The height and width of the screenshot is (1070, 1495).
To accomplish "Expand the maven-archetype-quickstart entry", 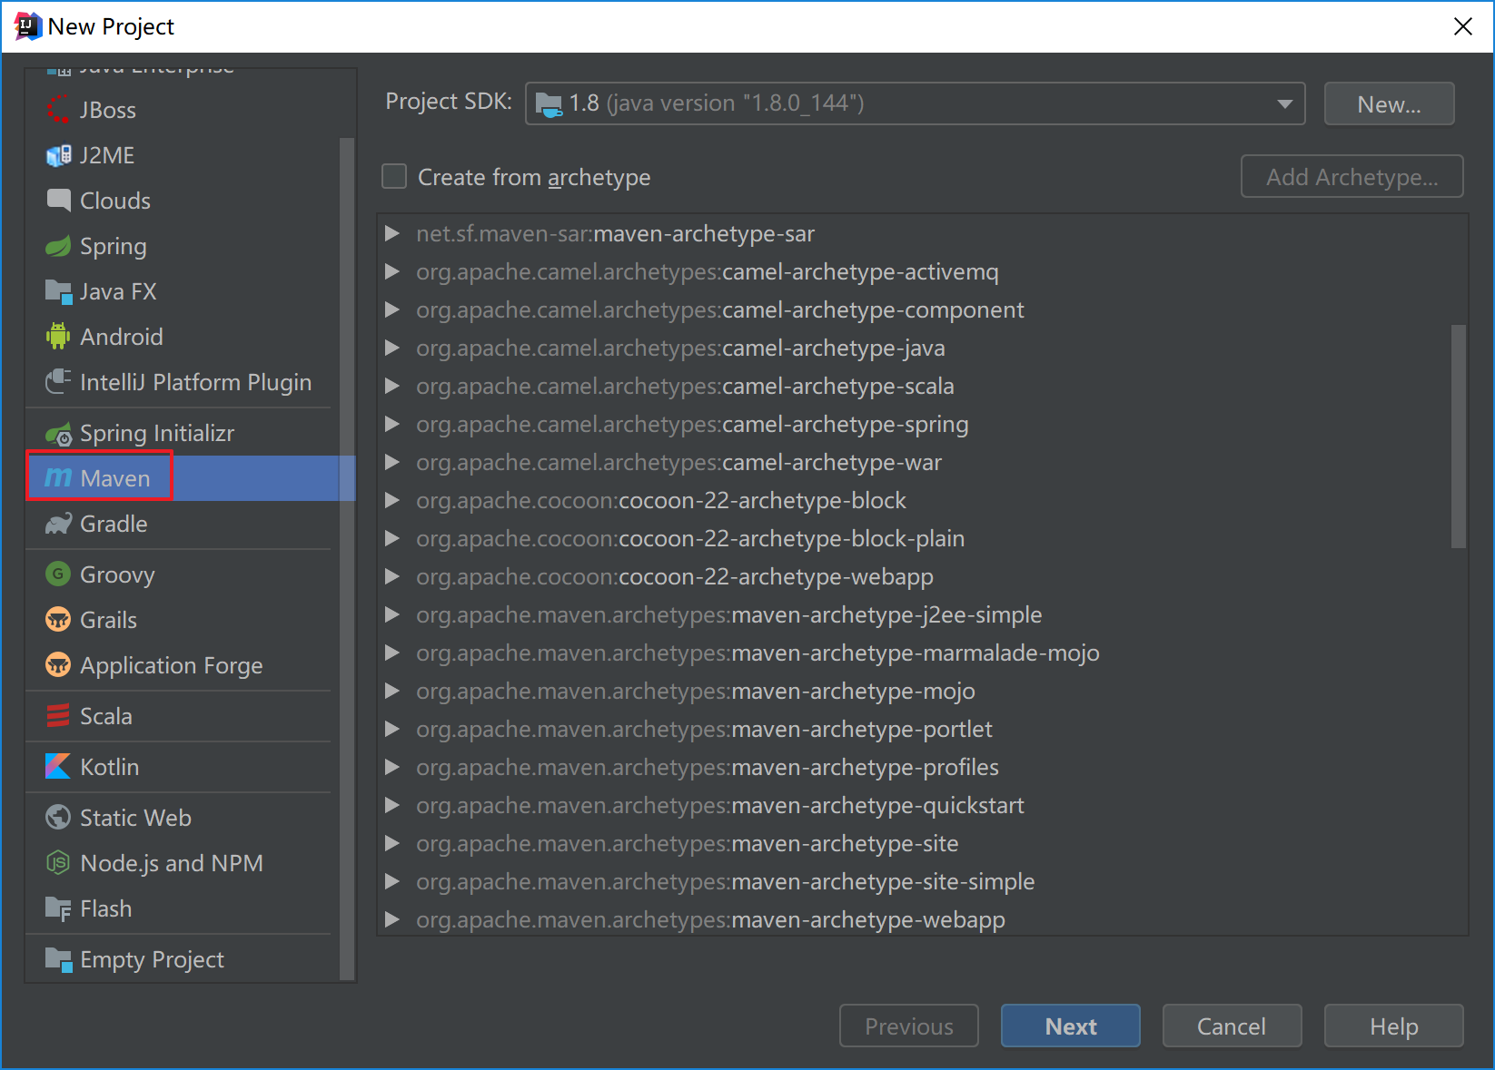I will click(392, 805).
